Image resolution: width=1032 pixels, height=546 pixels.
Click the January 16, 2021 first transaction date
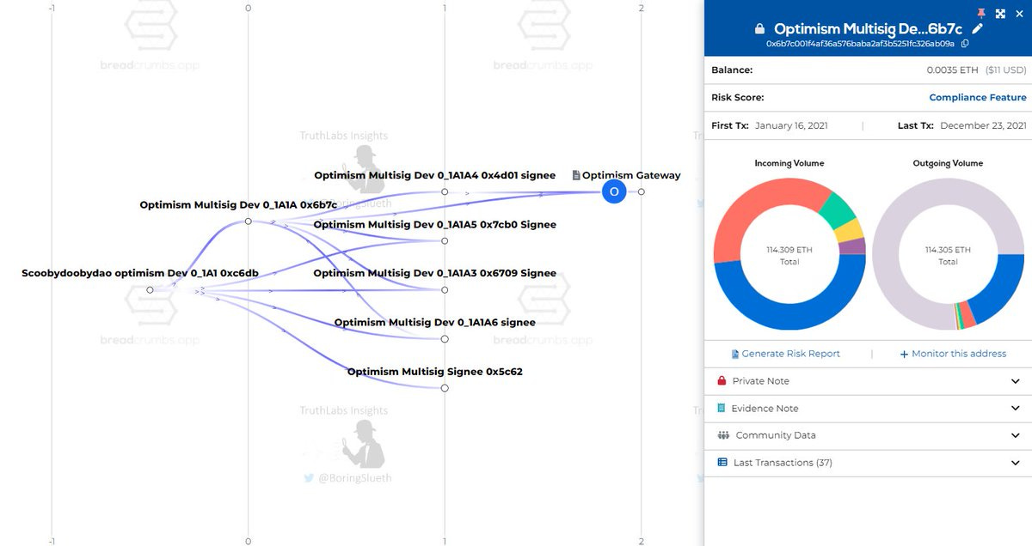(791, 125)
